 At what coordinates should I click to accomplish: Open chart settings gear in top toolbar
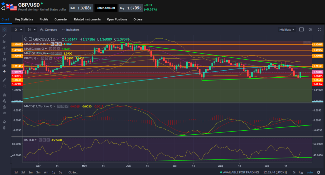coord(310,29)
